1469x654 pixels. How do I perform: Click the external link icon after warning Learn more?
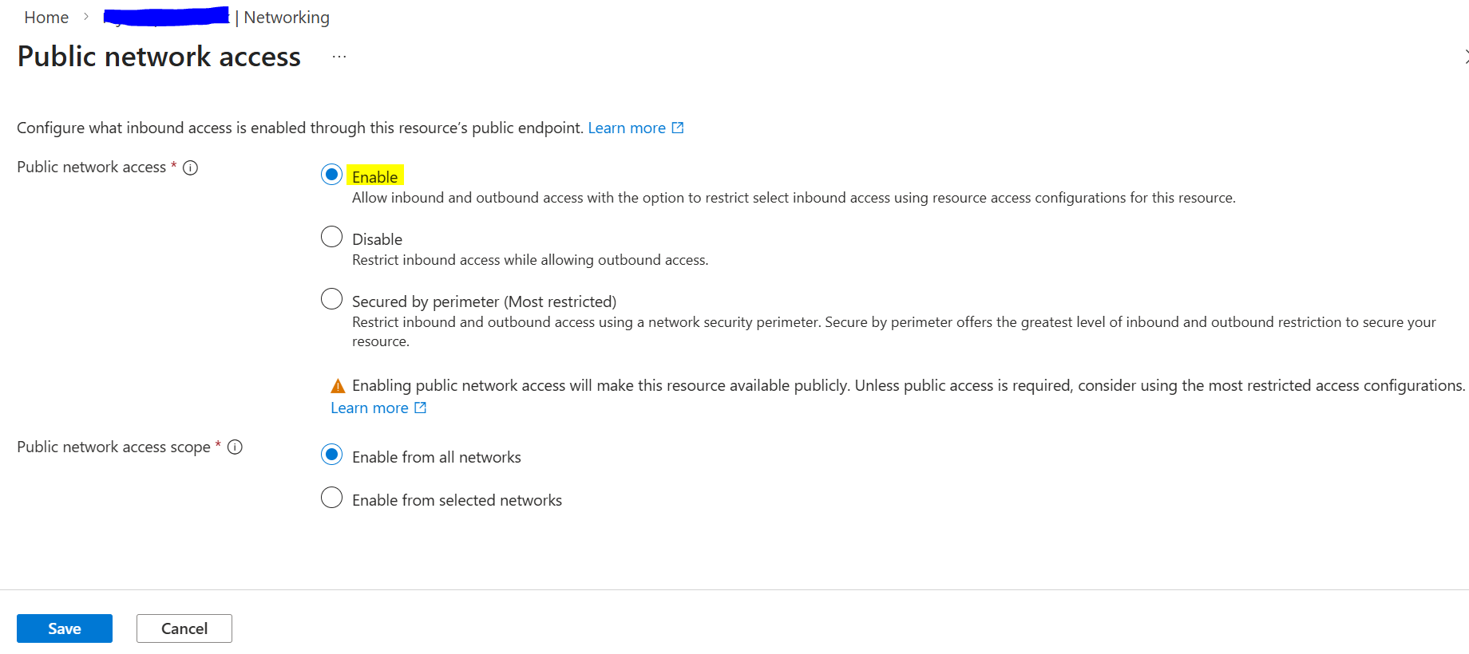pos(421,408)
